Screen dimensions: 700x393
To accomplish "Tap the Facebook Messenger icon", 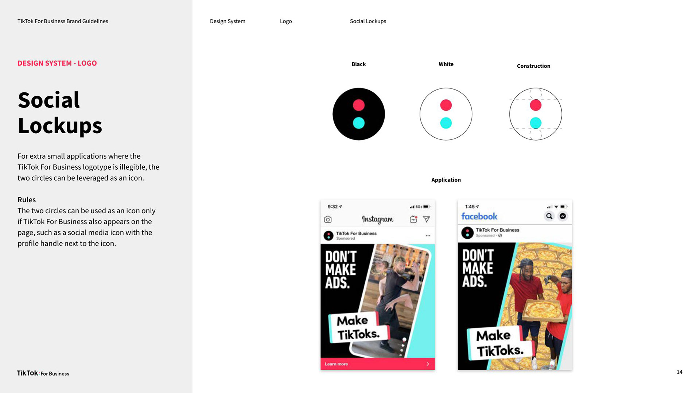I will pos(563,216).
